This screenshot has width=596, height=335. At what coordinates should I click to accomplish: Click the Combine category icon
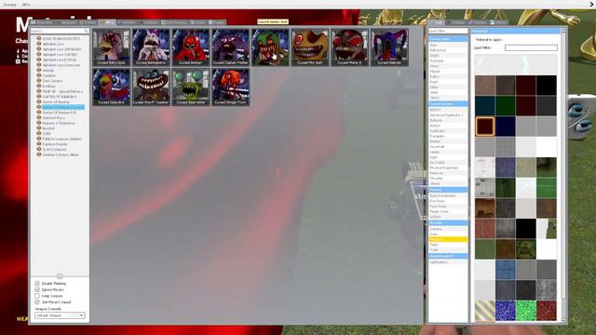[39, 75]
